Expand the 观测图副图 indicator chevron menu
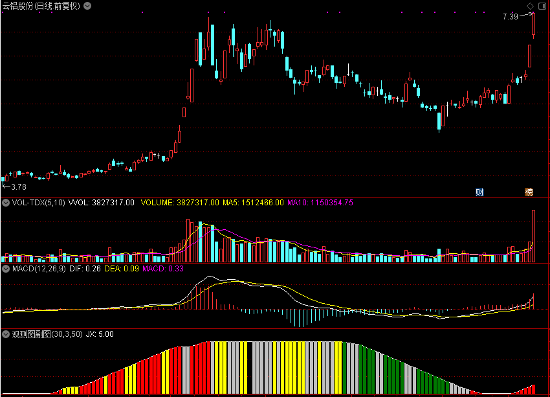550x397 pixels. pyautogui.click(x=6, y=334)
